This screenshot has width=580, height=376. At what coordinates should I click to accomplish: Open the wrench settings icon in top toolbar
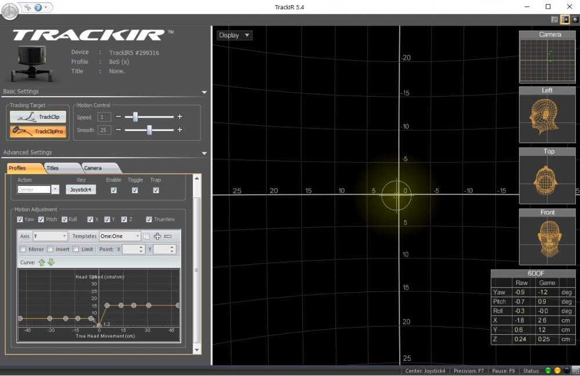[28, 7]
